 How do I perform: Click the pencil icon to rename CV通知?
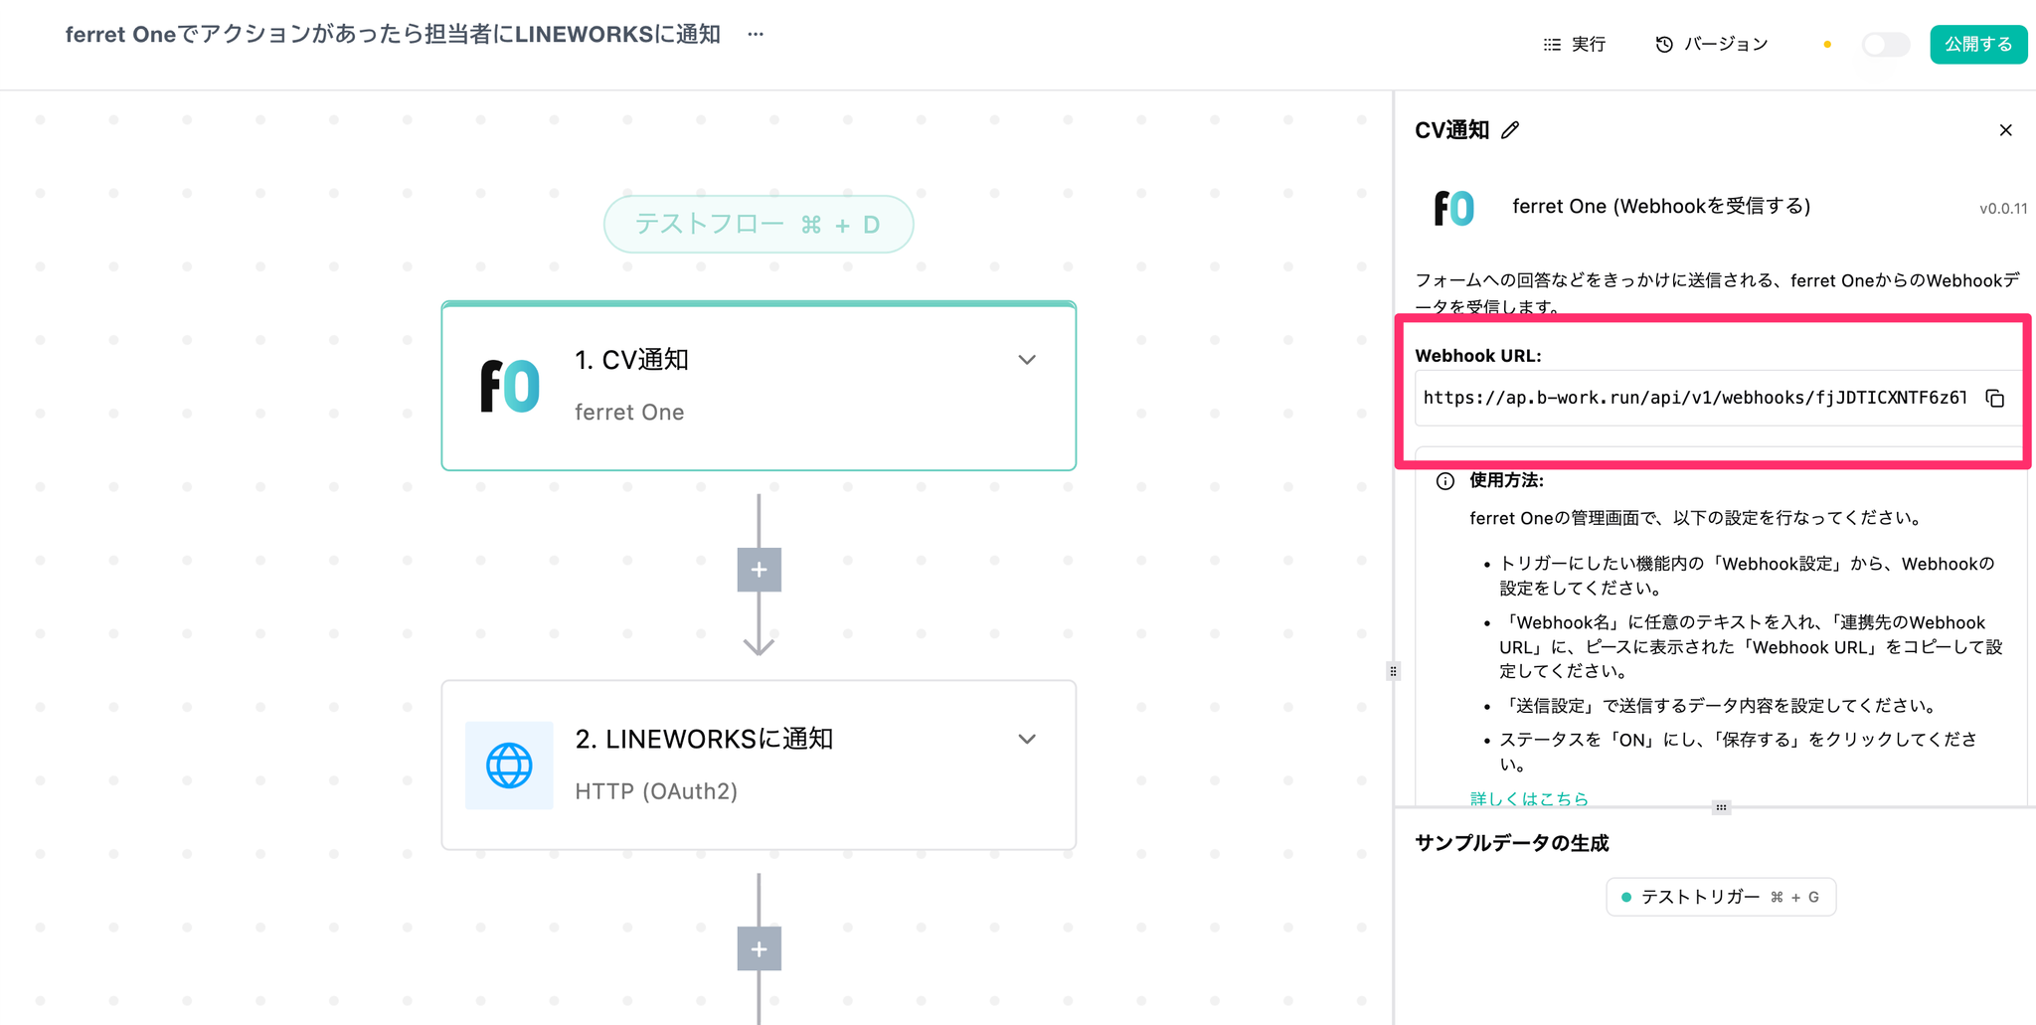pos(1510,130)
